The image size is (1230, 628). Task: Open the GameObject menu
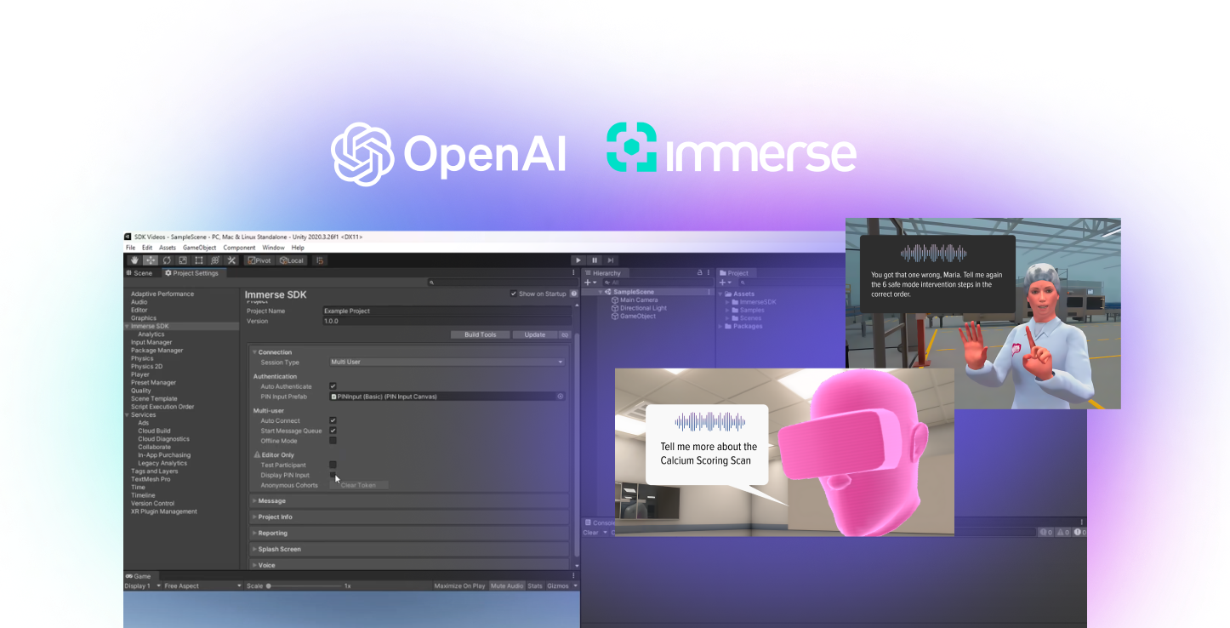click(x=201, y=248)
